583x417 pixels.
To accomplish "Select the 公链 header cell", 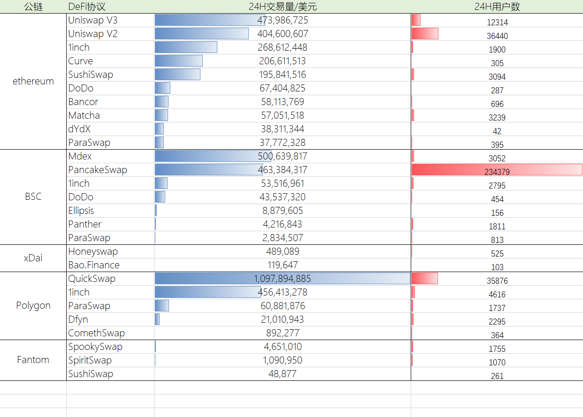I will [33, 7].
